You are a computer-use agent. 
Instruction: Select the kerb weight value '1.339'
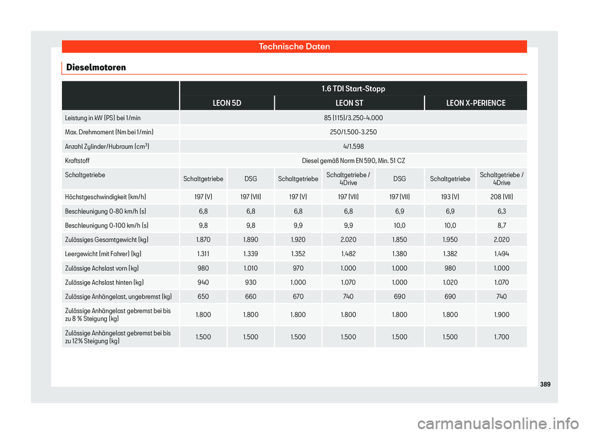[250, 254]
